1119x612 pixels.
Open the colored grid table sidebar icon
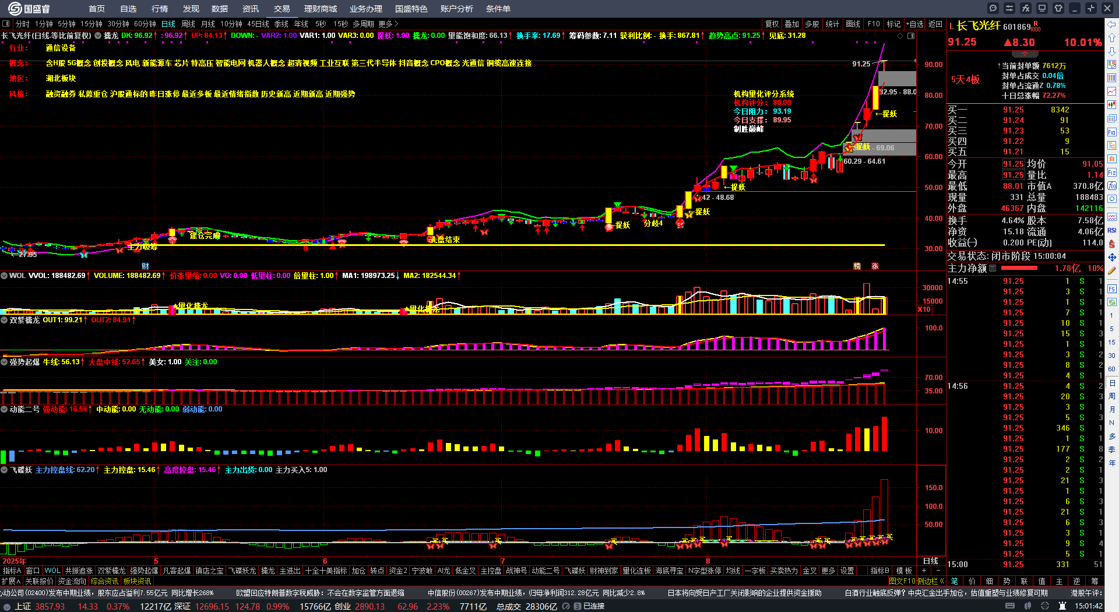point(1112,78)
